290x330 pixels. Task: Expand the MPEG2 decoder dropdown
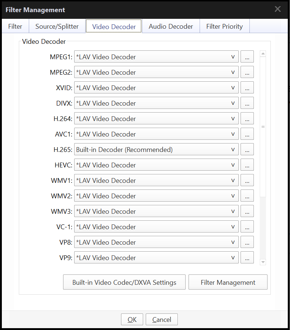click(x=156, y=72)
